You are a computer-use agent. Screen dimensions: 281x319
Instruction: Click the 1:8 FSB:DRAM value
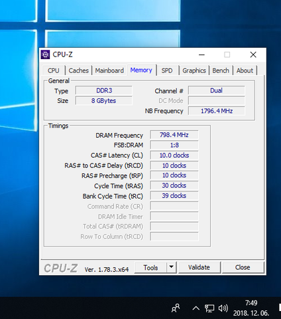click(174, 145)
